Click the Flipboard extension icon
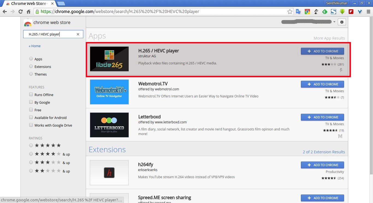Viewport: 373px width, 203px height. click(351, 11)
